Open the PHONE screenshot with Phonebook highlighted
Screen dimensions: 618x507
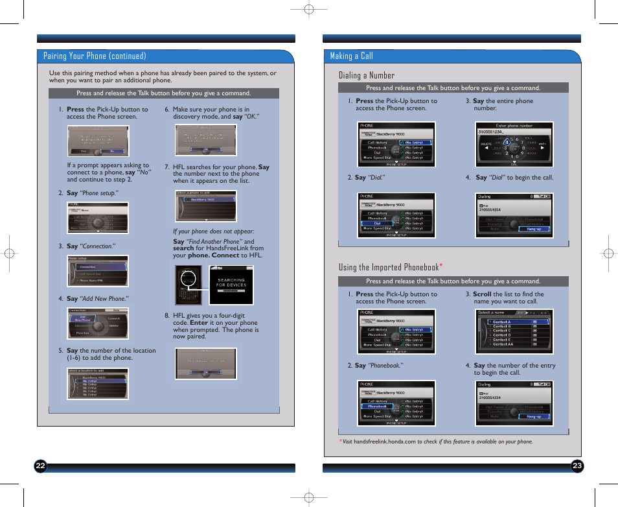396,403
